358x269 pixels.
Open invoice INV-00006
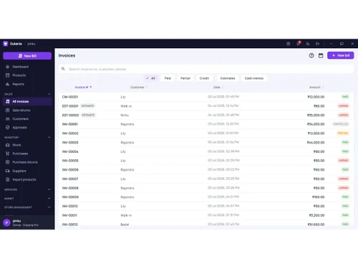click(x=206, y=170)
